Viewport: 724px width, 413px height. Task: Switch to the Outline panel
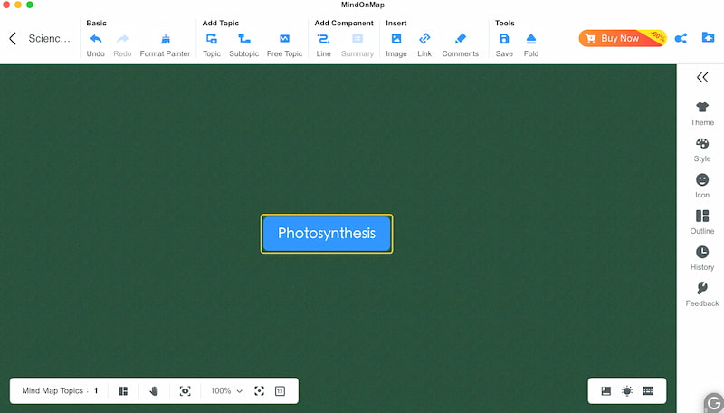coord(702,222)
